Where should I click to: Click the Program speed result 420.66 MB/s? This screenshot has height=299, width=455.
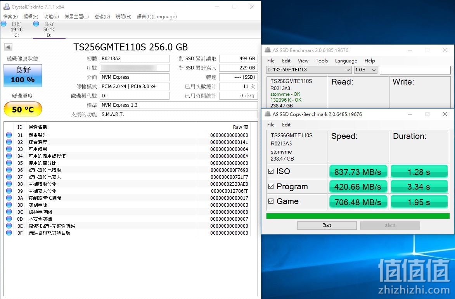[358, 187]
